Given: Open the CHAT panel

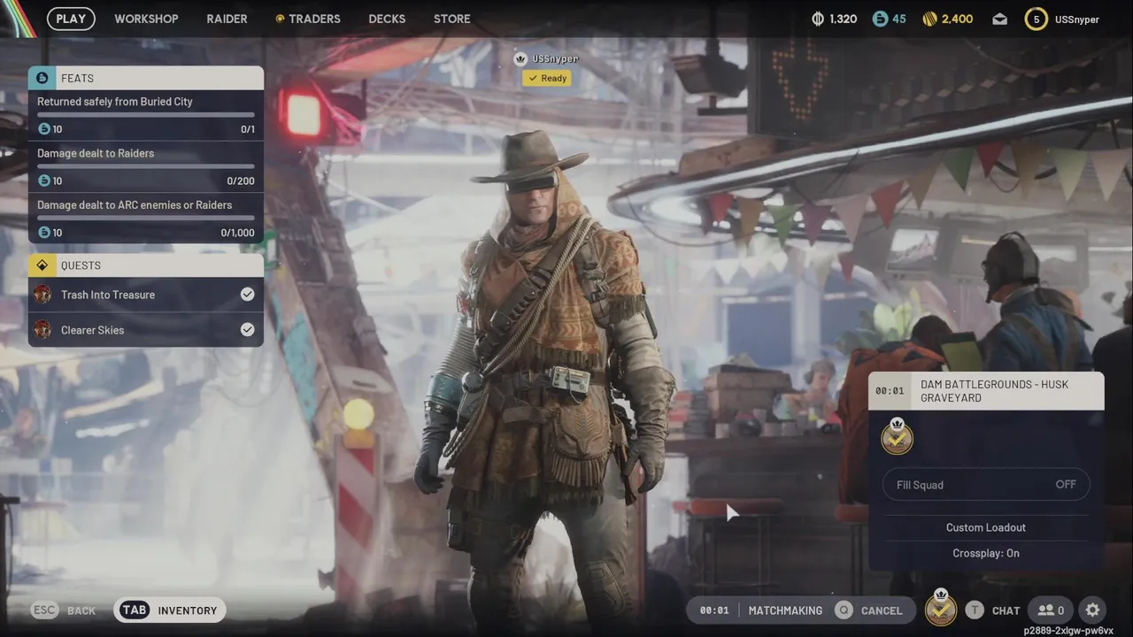Looking at the screenshot, I should [1006, 610].
